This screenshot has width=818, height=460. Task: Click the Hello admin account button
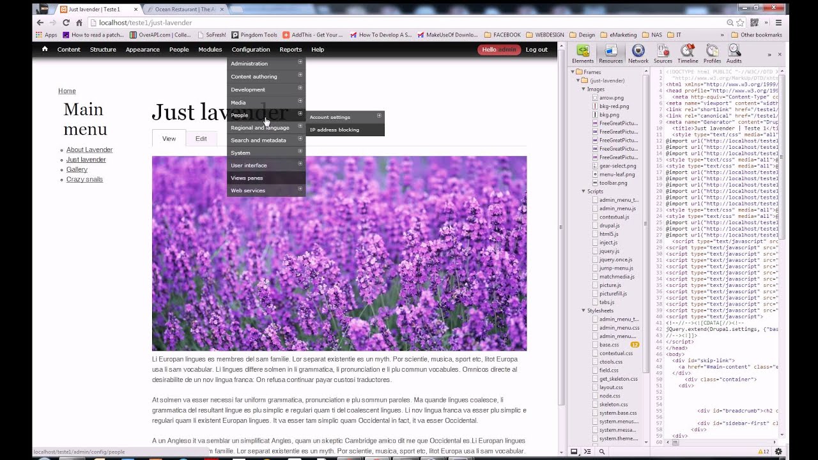click(x=499, y=50)
